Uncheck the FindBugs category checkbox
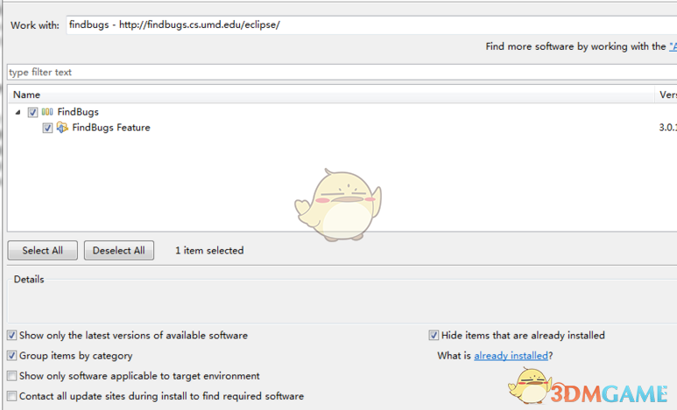Screen dimensions: 677x410 [32, 113]
